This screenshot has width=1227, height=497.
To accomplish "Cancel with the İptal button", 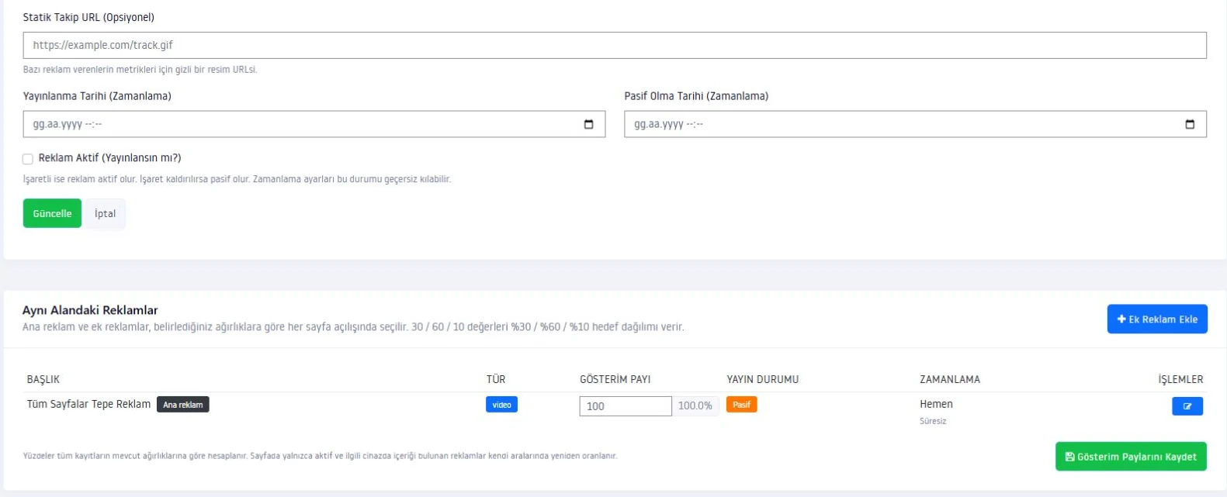I will point(105,213).
